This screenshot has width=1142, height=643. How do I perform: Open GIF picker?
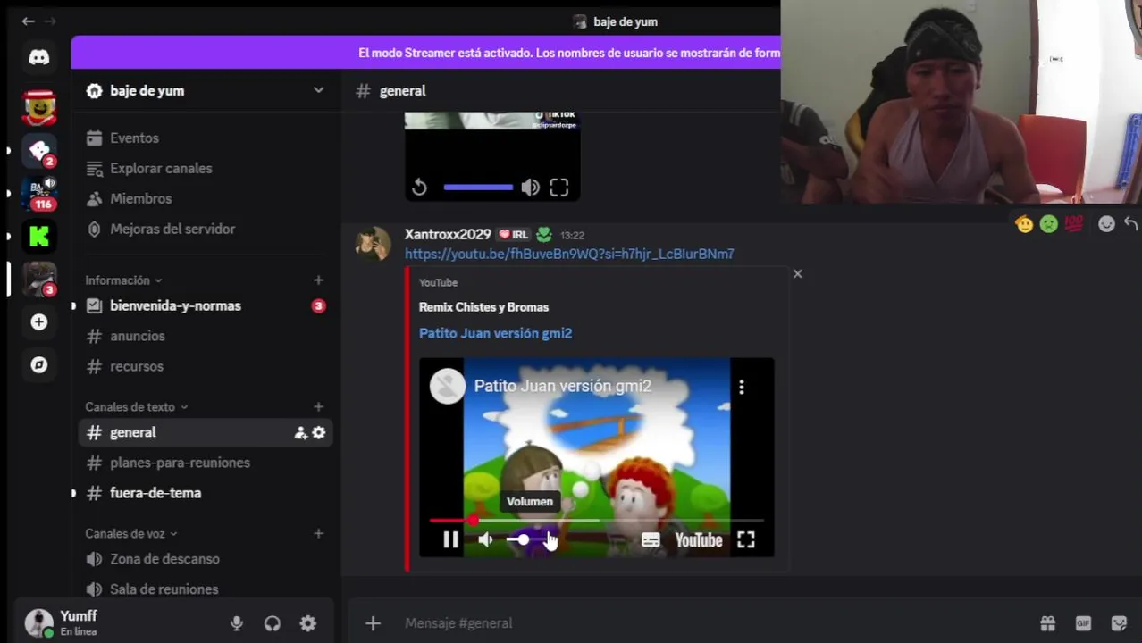(1083, 623)
